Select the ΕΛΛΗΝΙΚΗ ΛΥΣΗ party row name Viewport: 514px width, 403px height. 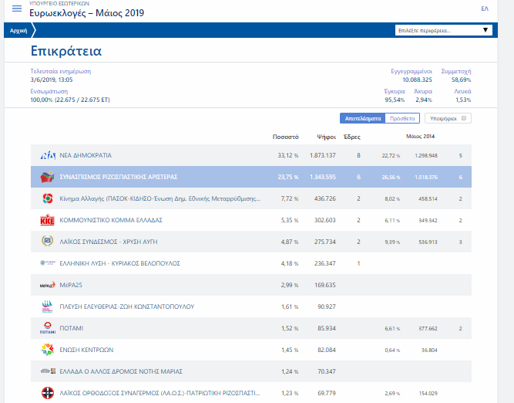coord(119,263)
